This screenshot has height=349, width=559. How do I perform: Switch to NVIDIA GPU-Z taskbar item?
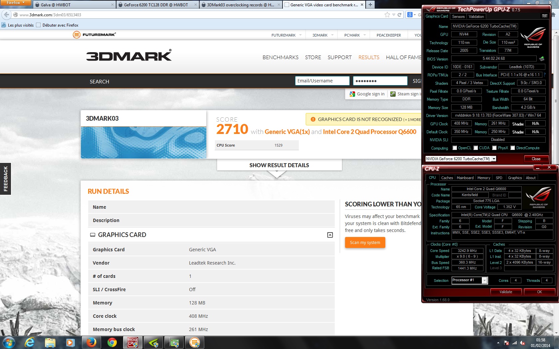pos(153,342)
